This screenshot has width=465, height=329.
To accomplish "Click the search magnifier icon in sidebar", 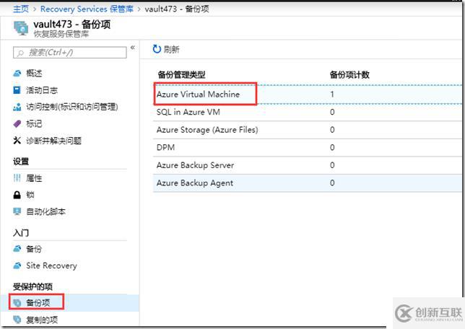I will point(20,53).
